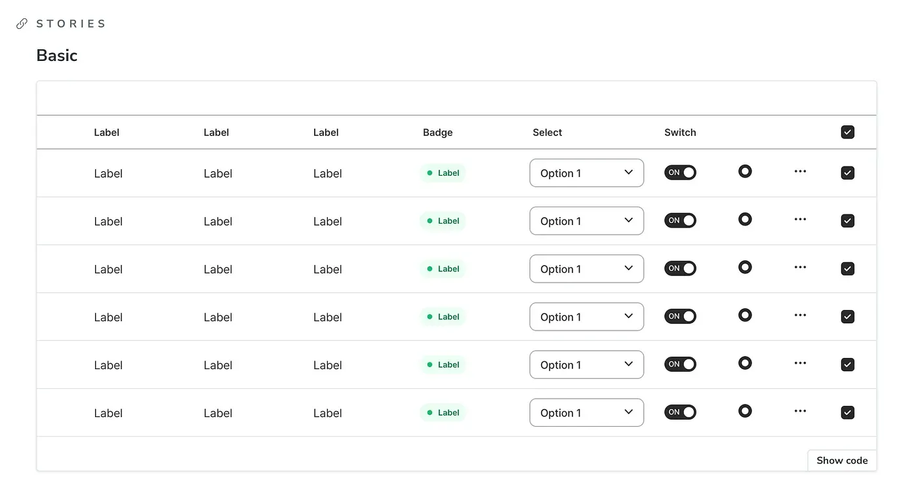Turn off the ON switch in the second row

coord(680,220)
